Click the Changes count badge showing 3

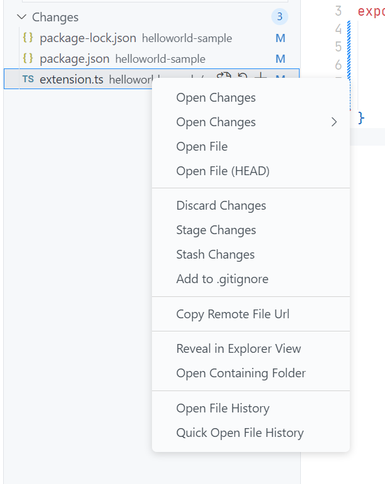tap(279, 17)
